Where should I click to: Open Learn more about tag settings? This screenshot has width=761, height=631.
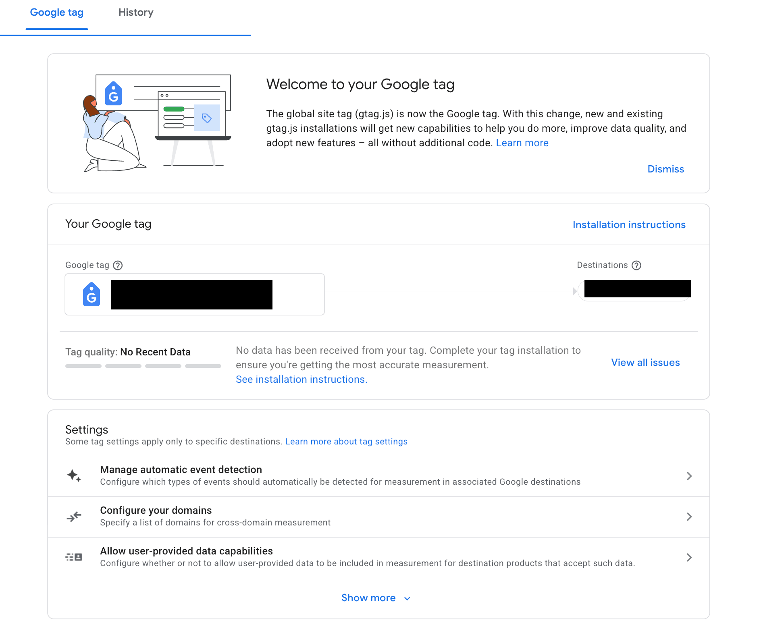click(x=346, y=442)
